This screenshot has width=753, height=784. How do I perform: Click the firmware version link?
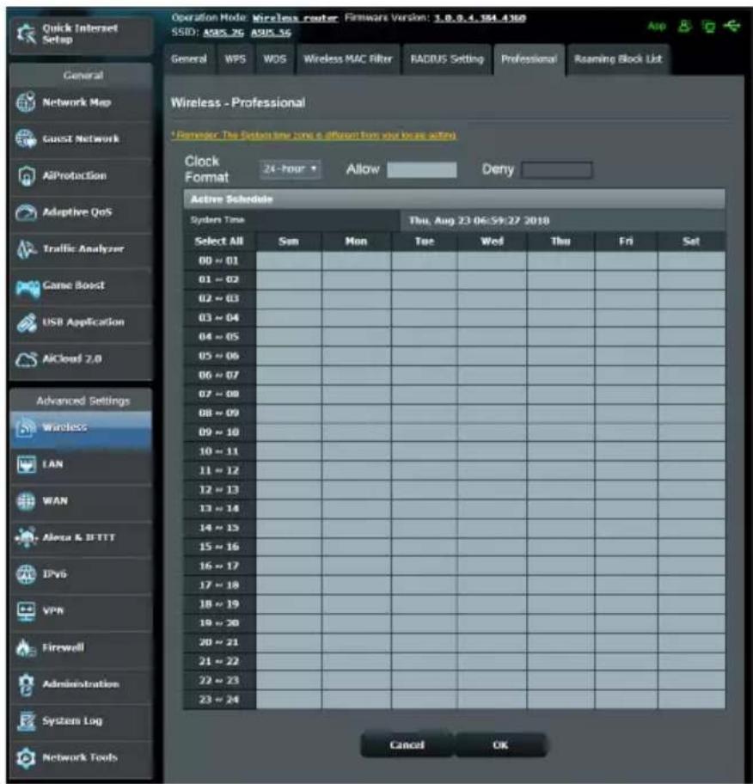click(x=480, y=19)
